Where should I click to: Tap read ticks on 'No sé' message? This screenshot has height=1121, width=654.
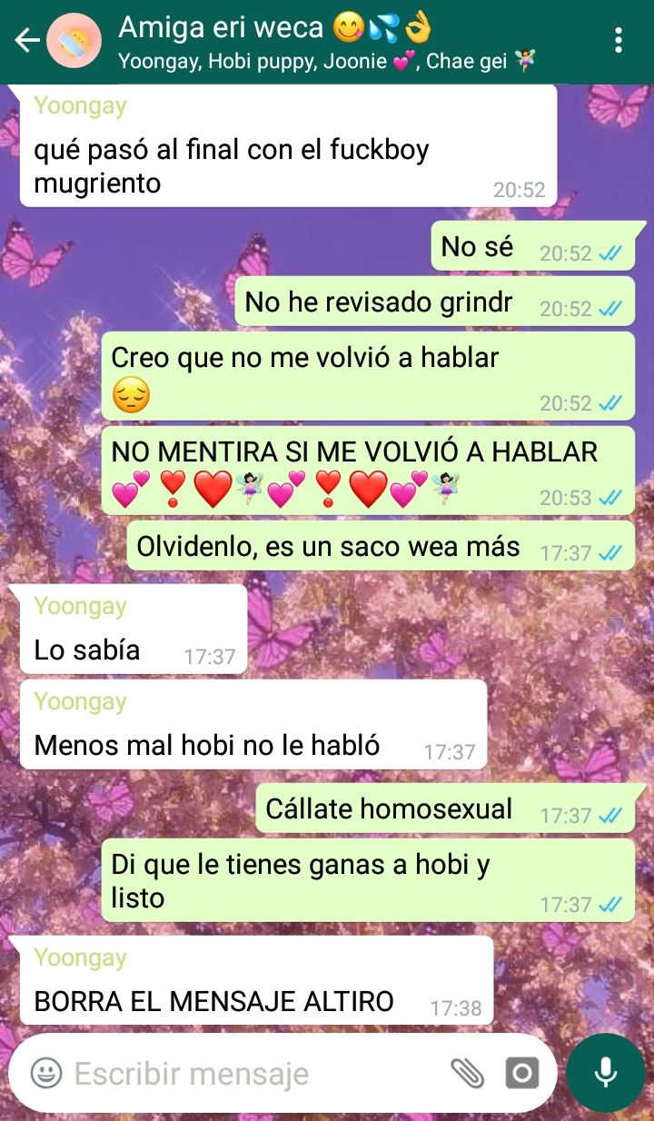pyautogui.click(x=610, y=253)
